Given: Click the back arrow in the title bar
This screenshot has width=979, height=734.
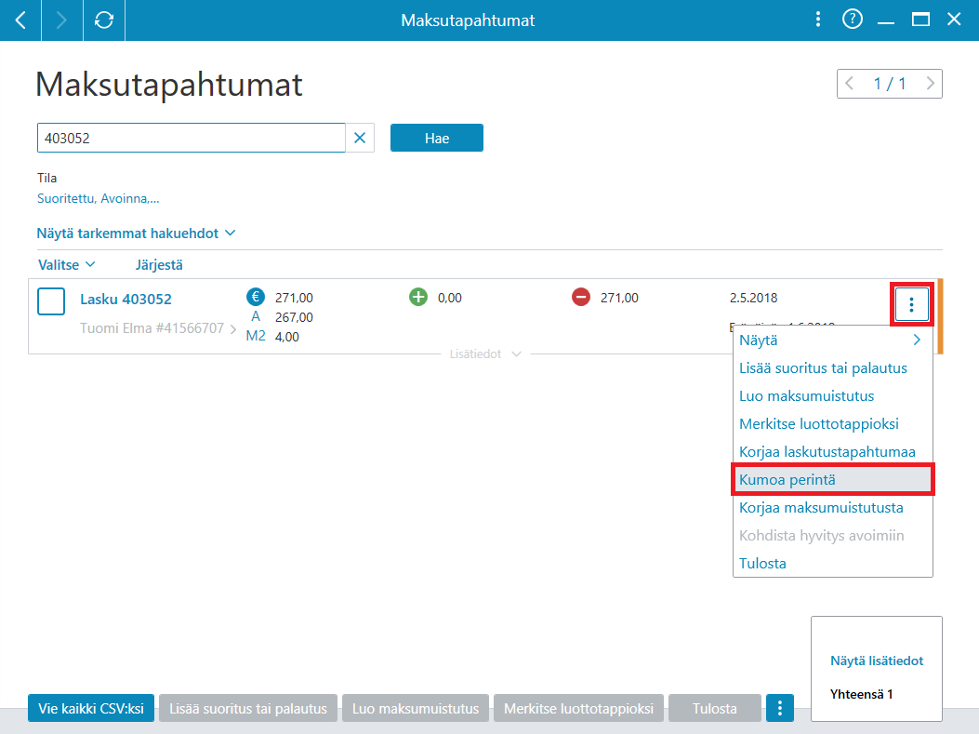Looking at the screenshot, I should (20, 20).
